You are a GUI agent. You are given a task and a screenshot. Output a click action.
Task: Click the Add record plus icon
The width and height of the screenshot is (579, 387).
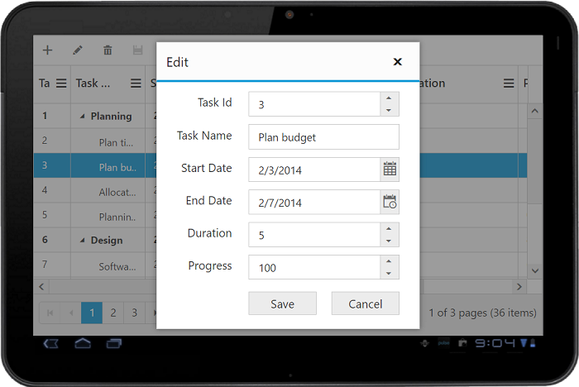[x=47, y=50]
